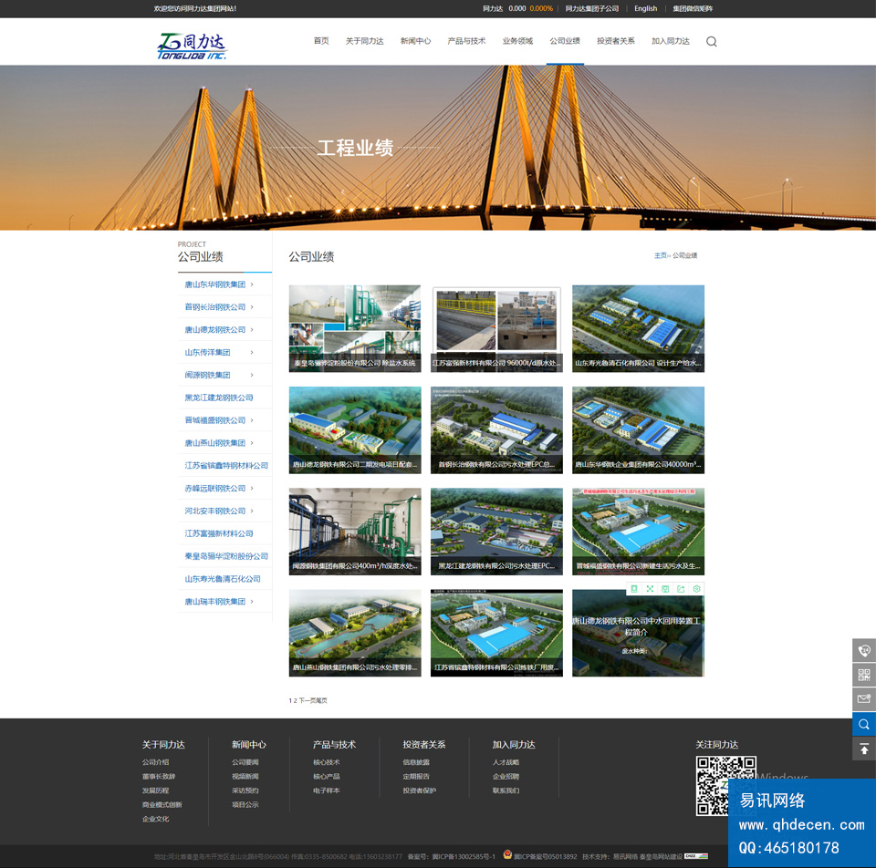
Task: Click the Tongda Inc. logo
Action: pyautogui.click(x=193, y=46)
